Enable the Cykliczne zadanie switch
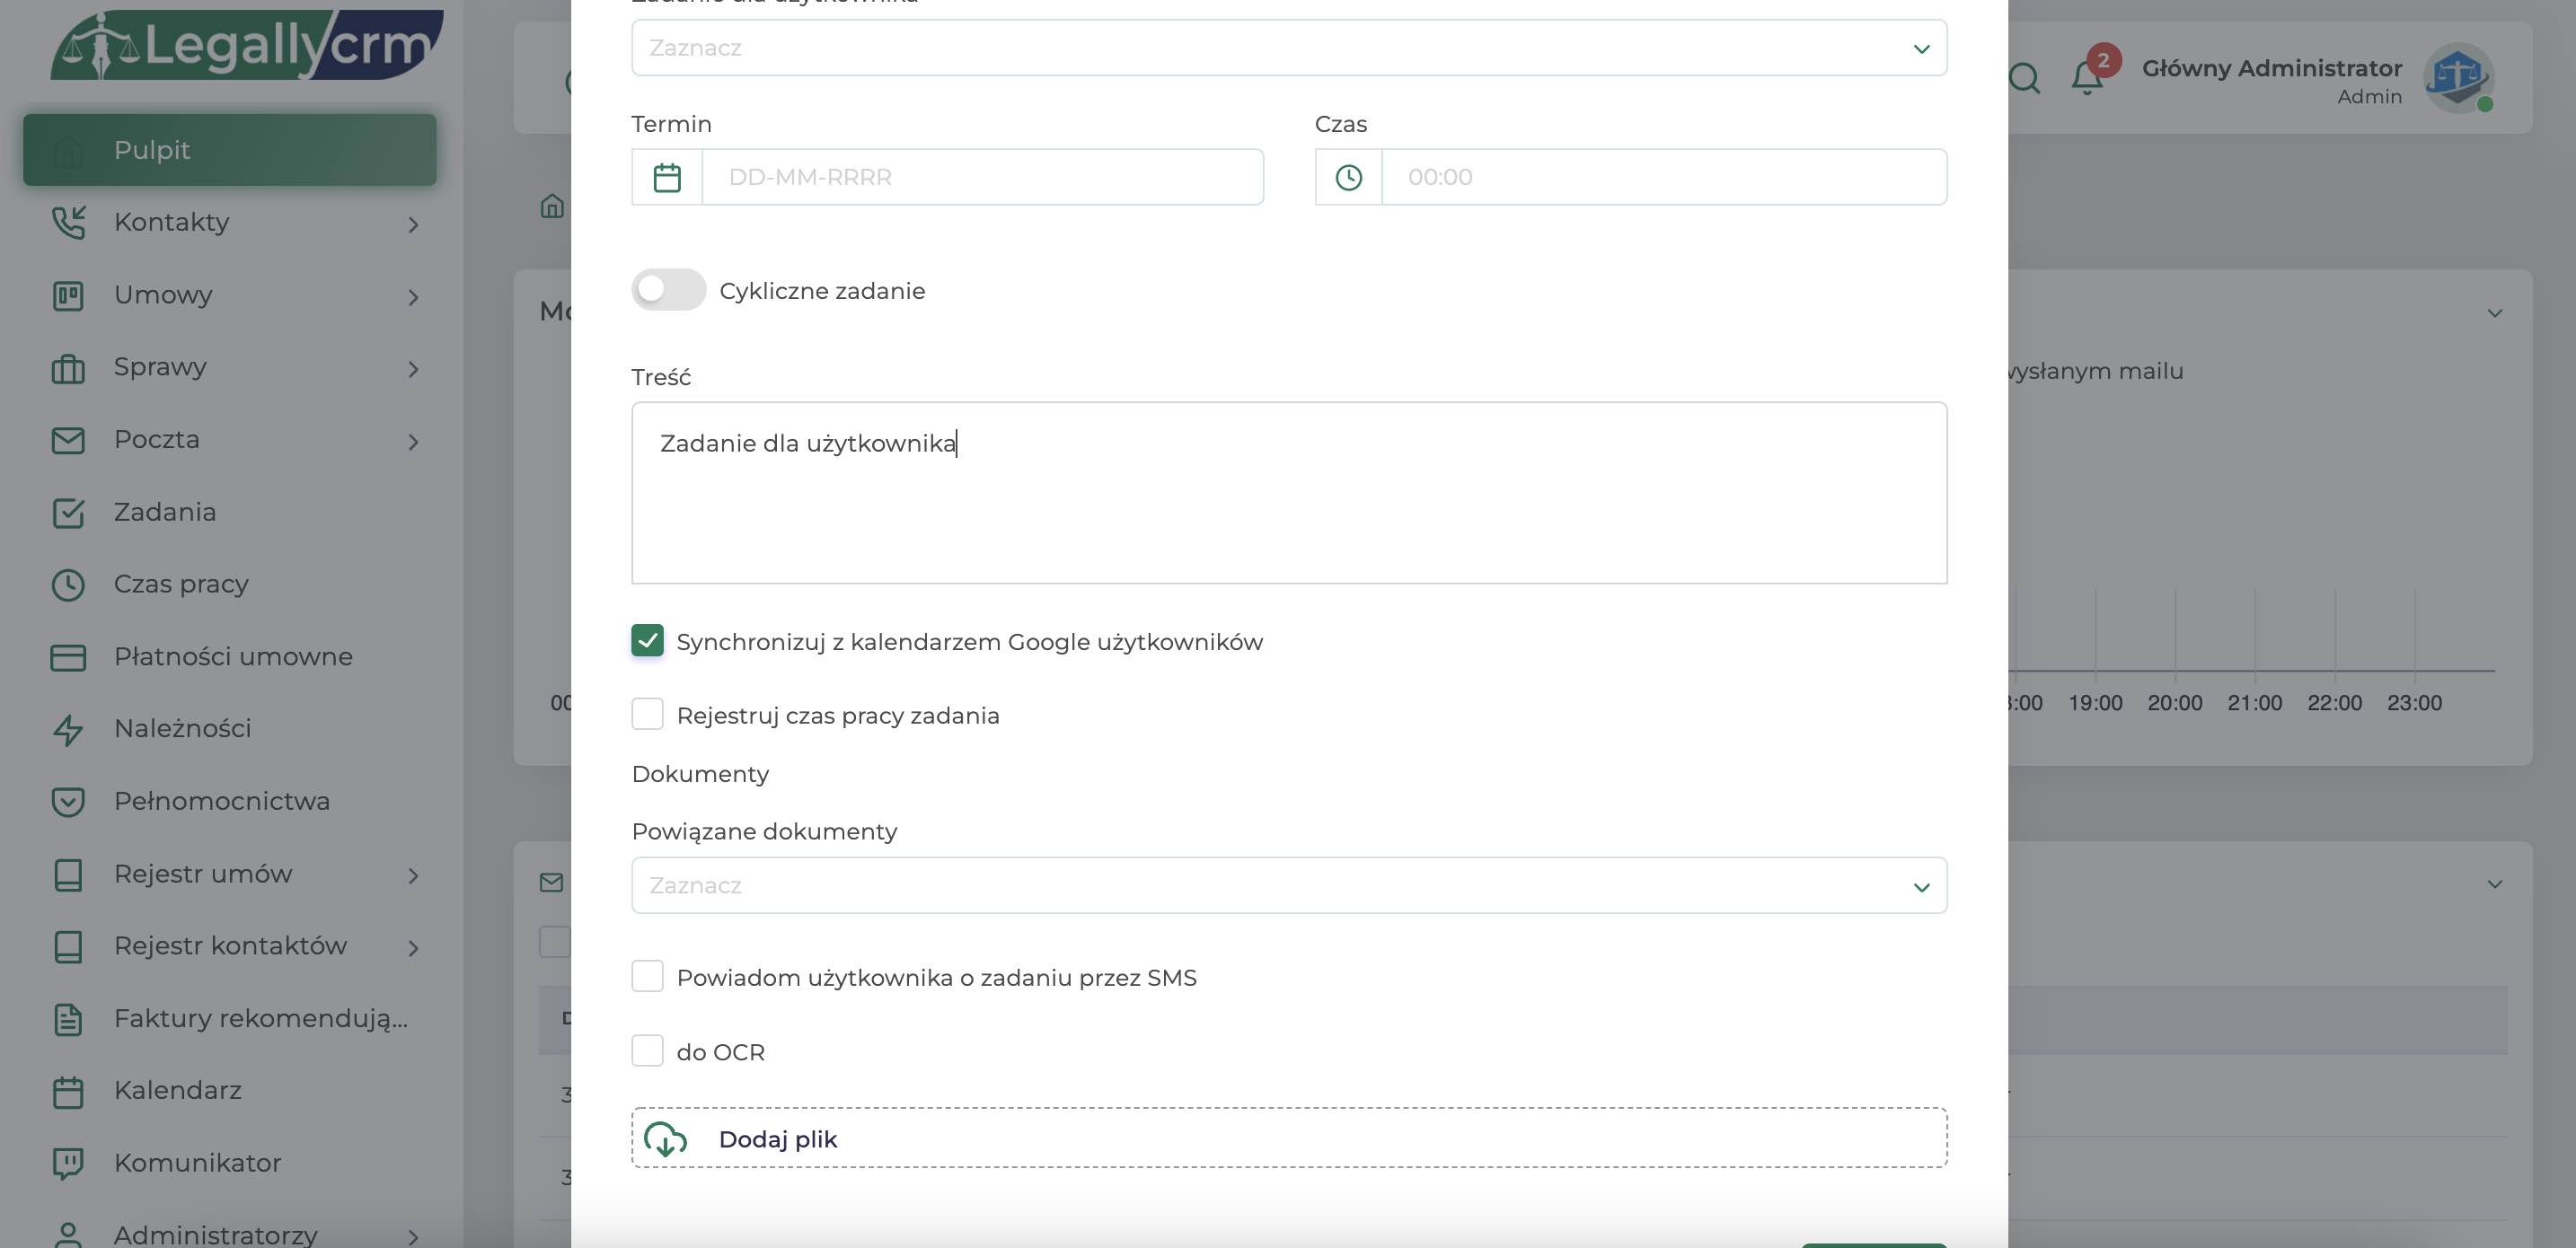 click(x=668, y=290)
